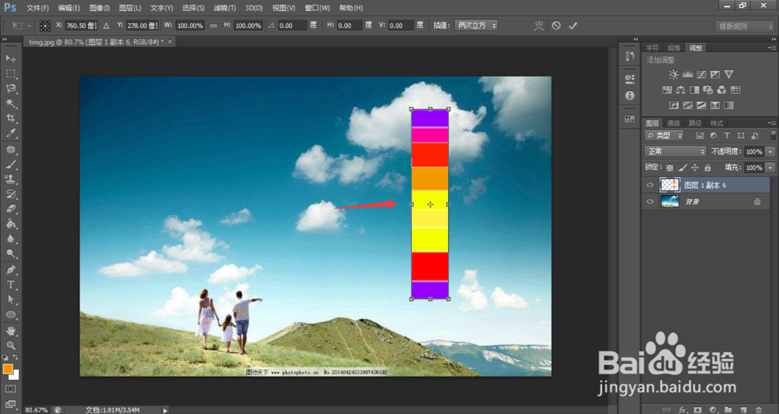Open the 插值 两次立方 dropdown

click(476, 26)
